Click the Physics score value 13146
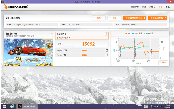 (84, 55)
